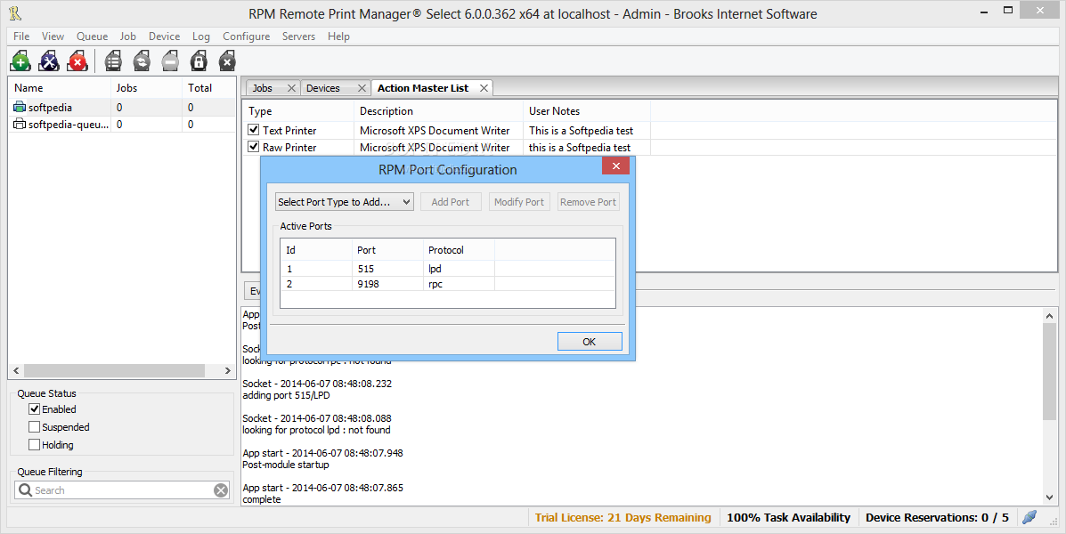Click the Add Port button
Image resolution: width=1066 pixels, height=534 pixels.
[450, 202]
